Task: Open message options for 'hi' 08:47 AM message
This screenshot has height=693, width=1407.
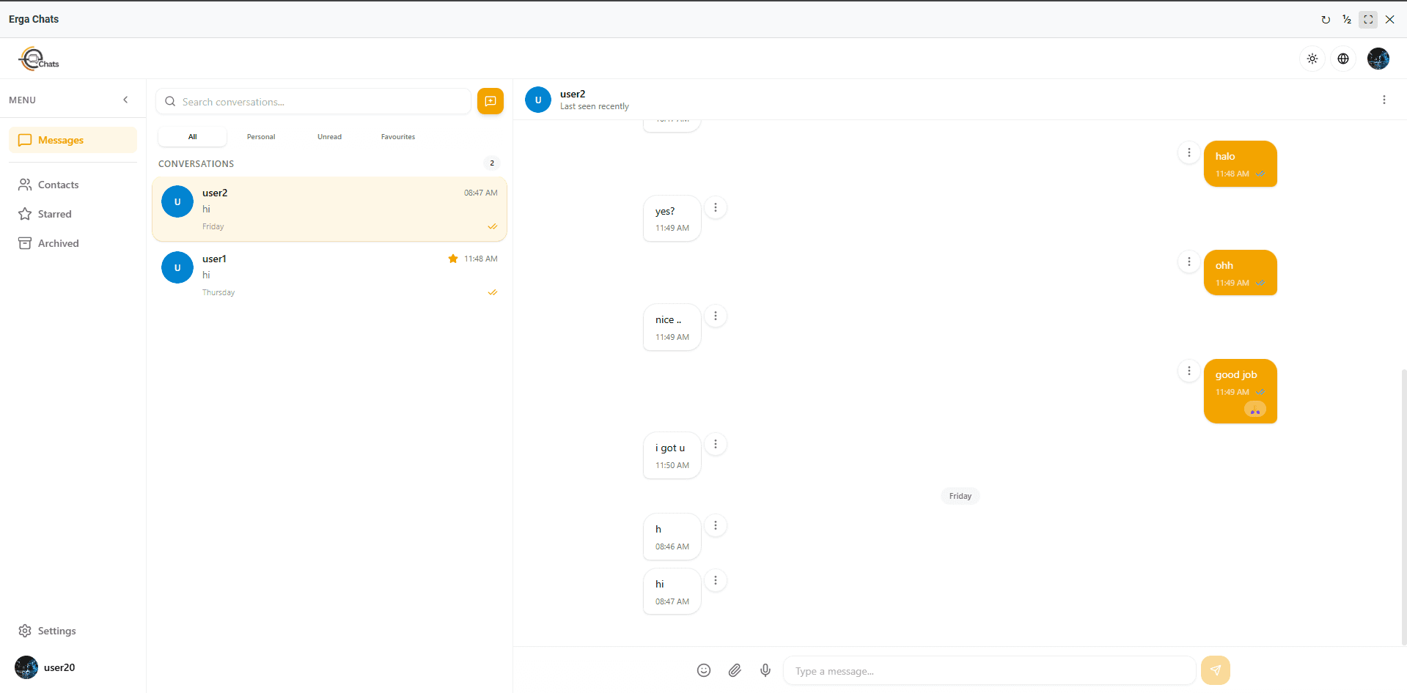Action: [x=716, y=580]
